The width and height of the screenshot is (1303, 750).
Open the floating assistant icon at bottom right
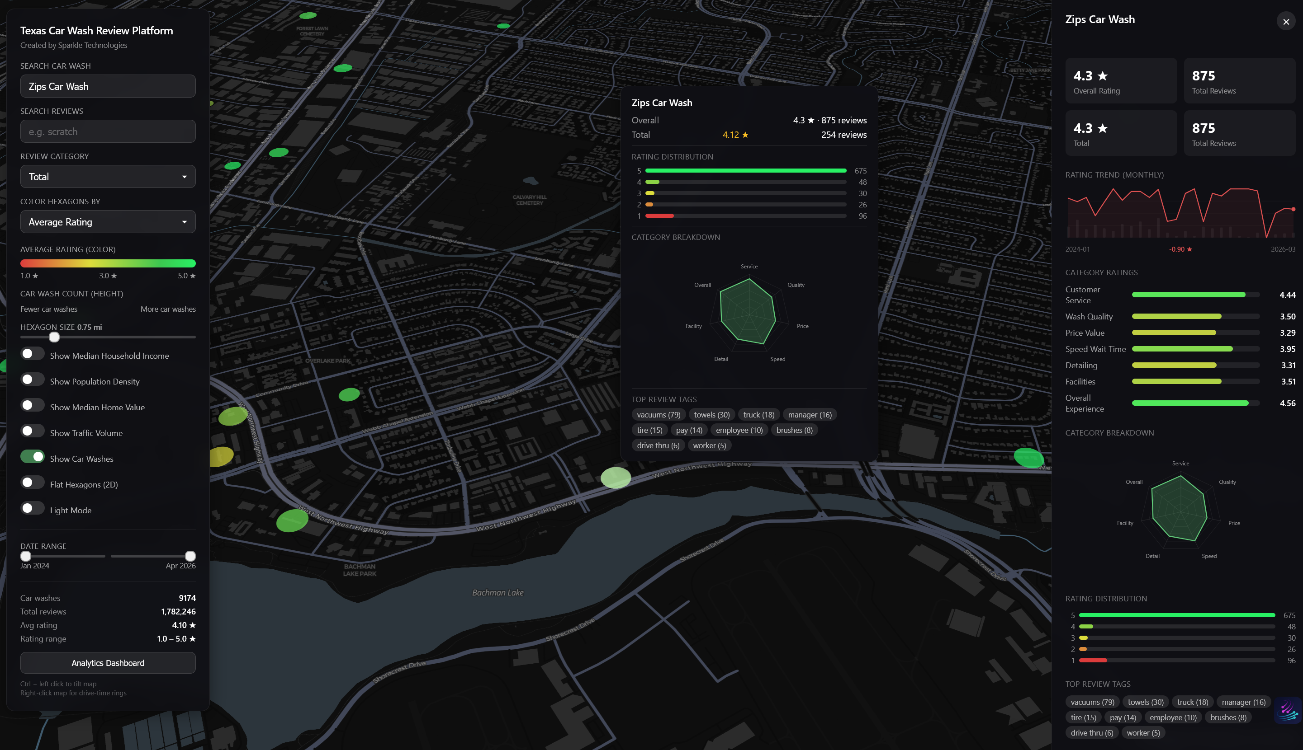1288,710
